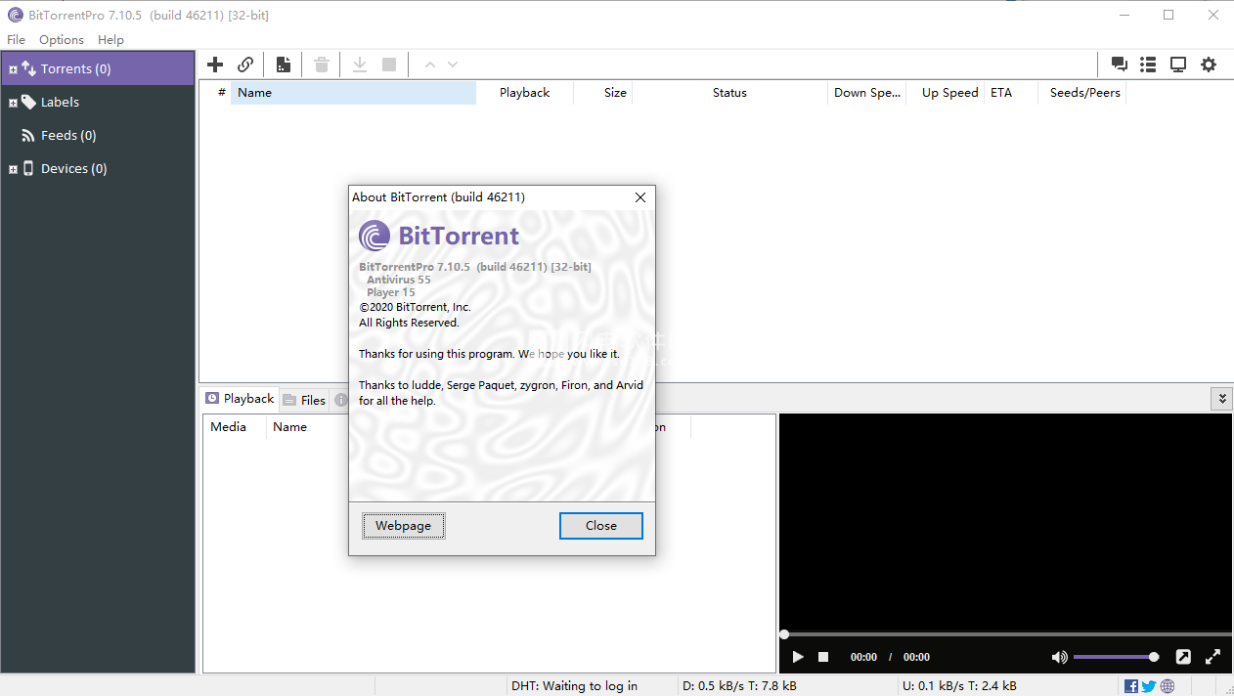The height and width of the screenshot is (696, 1234).
Task: Sort torrents by Status column
Action: 729,93
